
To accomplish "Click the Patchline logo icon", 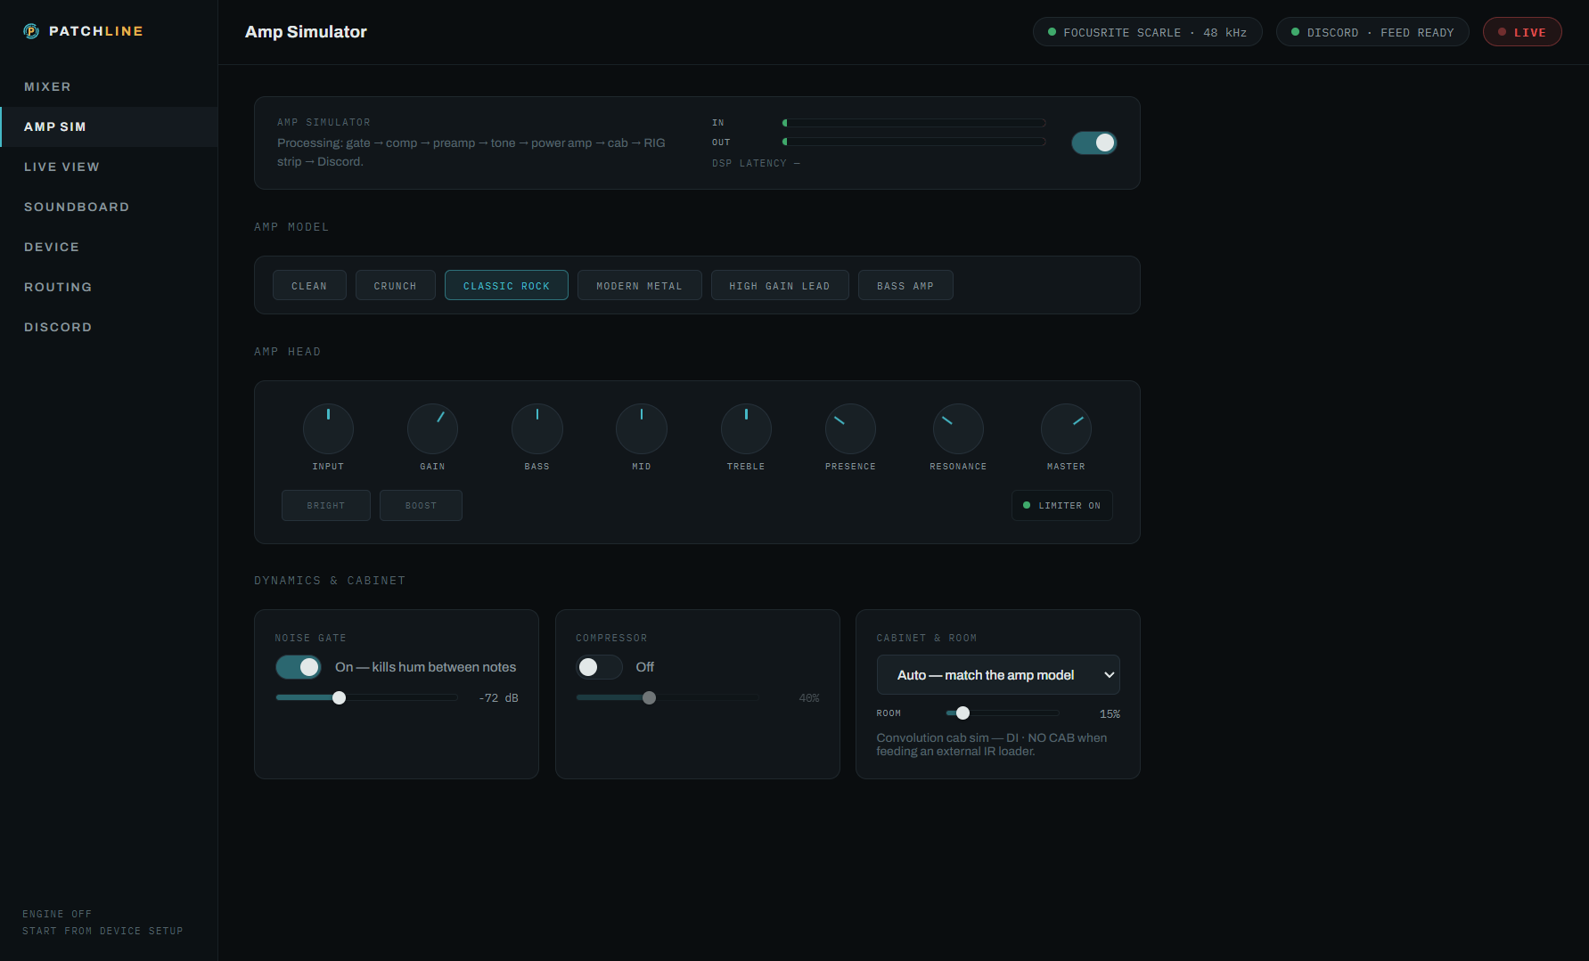I will [x=31, y=31].
